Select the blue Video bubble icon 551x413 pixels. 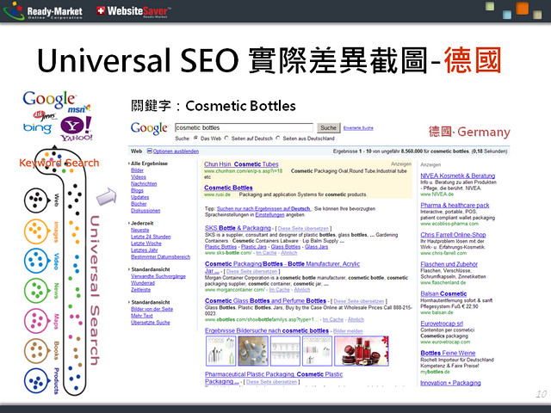36,261
